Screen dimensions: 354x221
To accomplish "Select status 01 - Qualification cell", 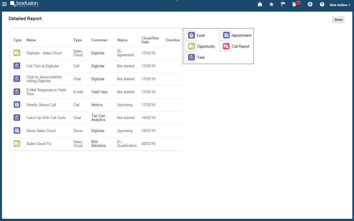I will click(127, 144).
